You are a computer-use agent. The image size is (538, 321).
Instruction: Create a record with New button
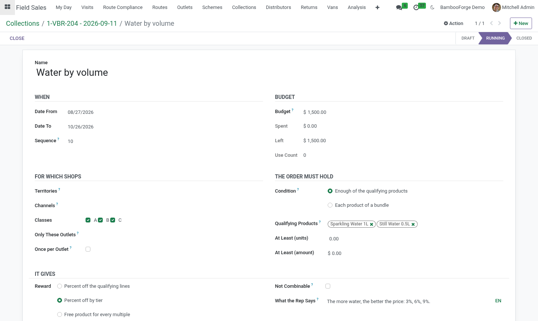pos(521,23)
